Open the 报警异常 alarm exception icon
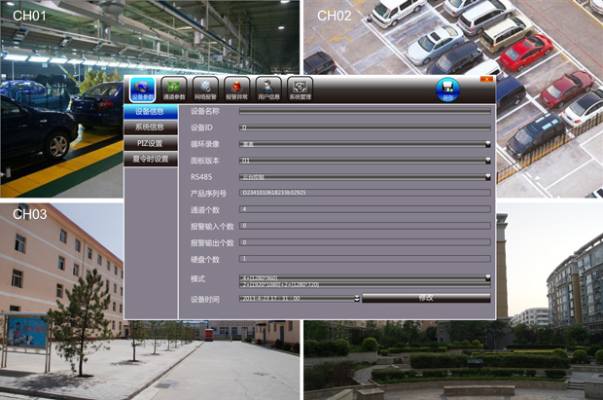Viewport: 603px width, 400px height. pos(237,90)
